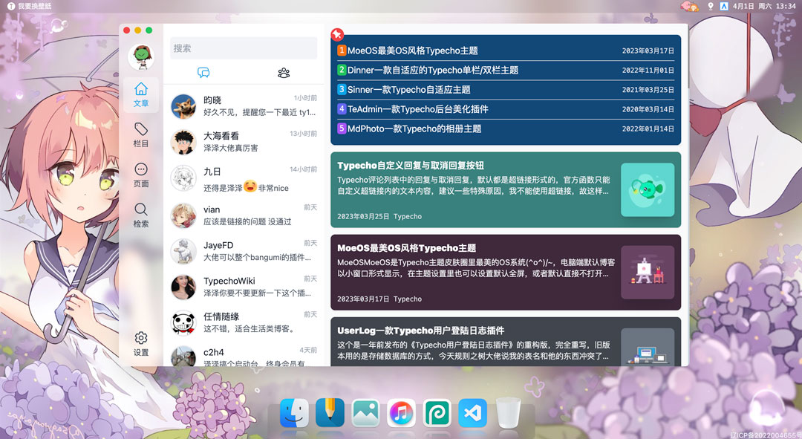Select the 栏目 tag icon in sidebar
The height and width of the screenshot is (439, 802).
tap(140, 134)
